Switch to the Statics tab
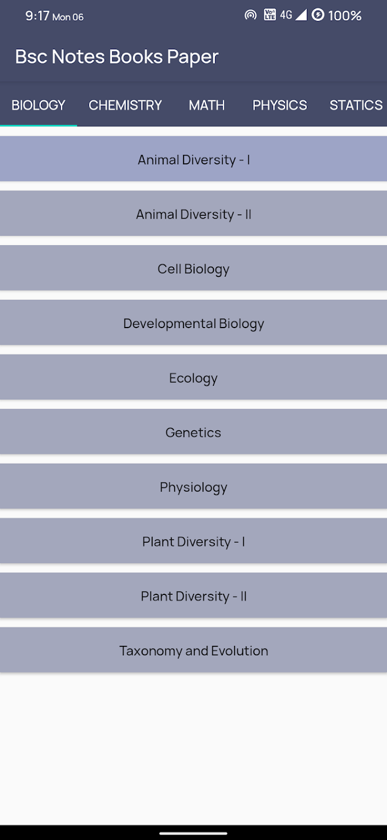 coord(356,105)
